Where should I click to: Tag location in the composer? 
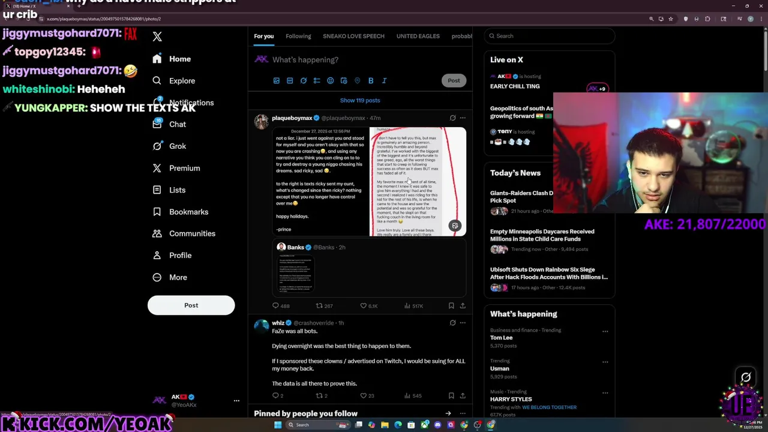tap(357, 80)
